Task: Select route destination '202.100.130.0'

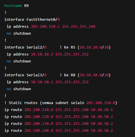Action: pos(39,124)
